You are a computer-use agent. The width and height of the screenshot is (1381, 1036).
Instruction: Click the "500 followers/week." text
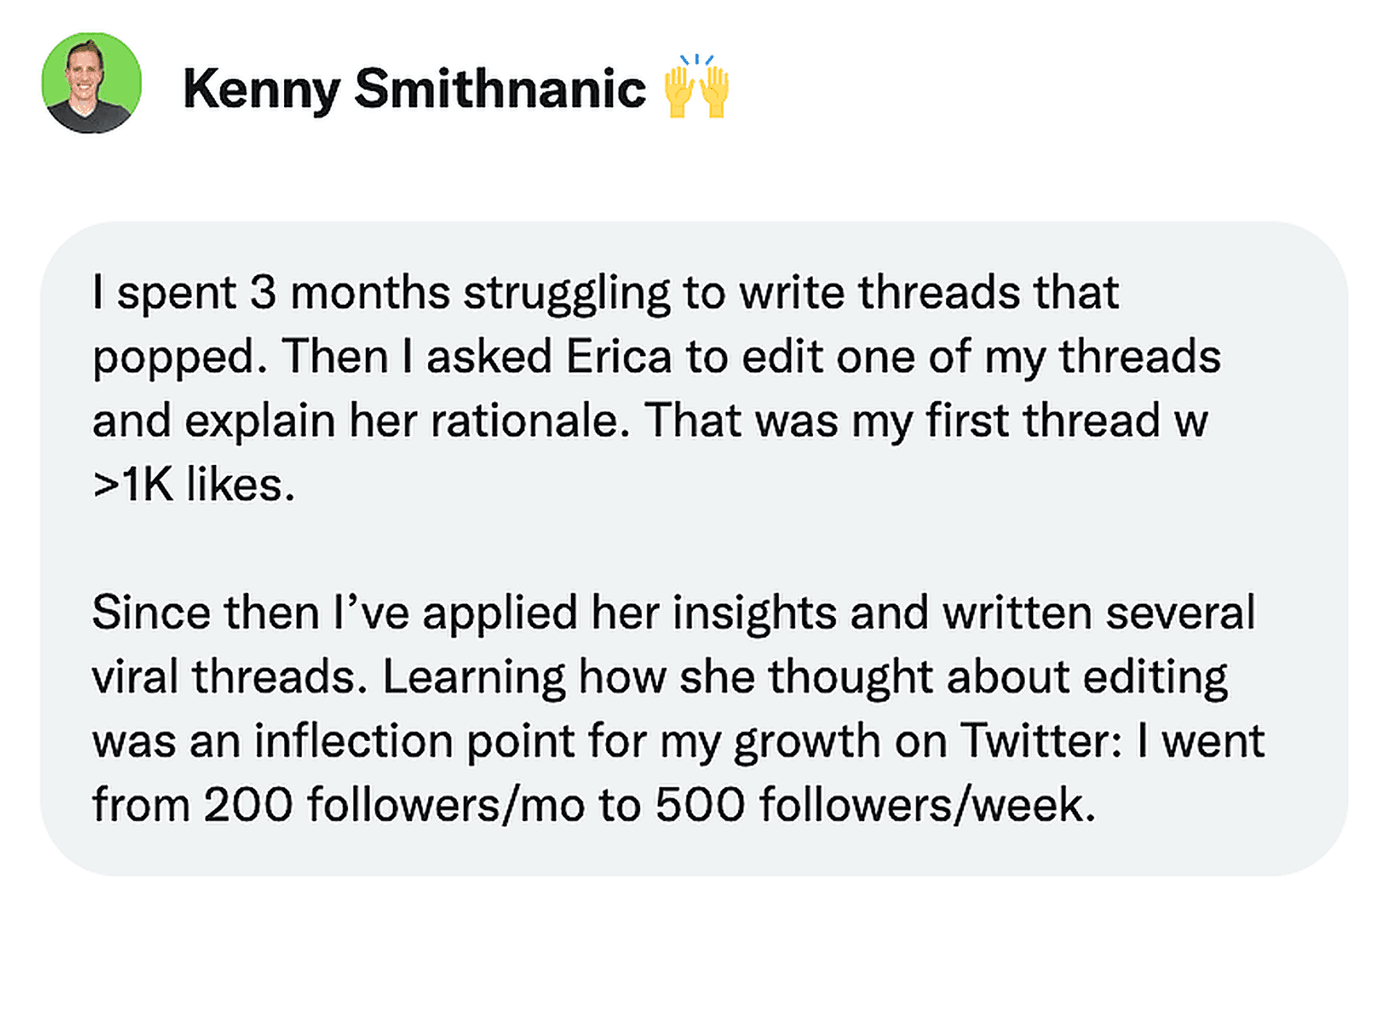point(874,805)
